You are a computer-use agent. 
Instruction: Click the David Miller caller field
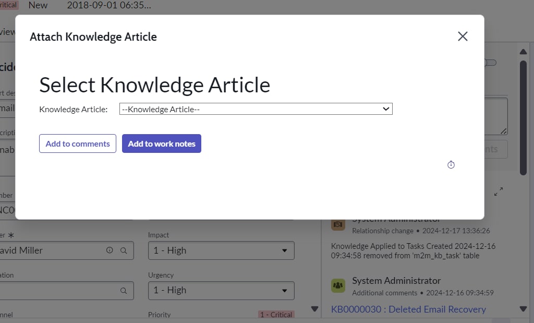pyautogui.click(x=67, y=250)
